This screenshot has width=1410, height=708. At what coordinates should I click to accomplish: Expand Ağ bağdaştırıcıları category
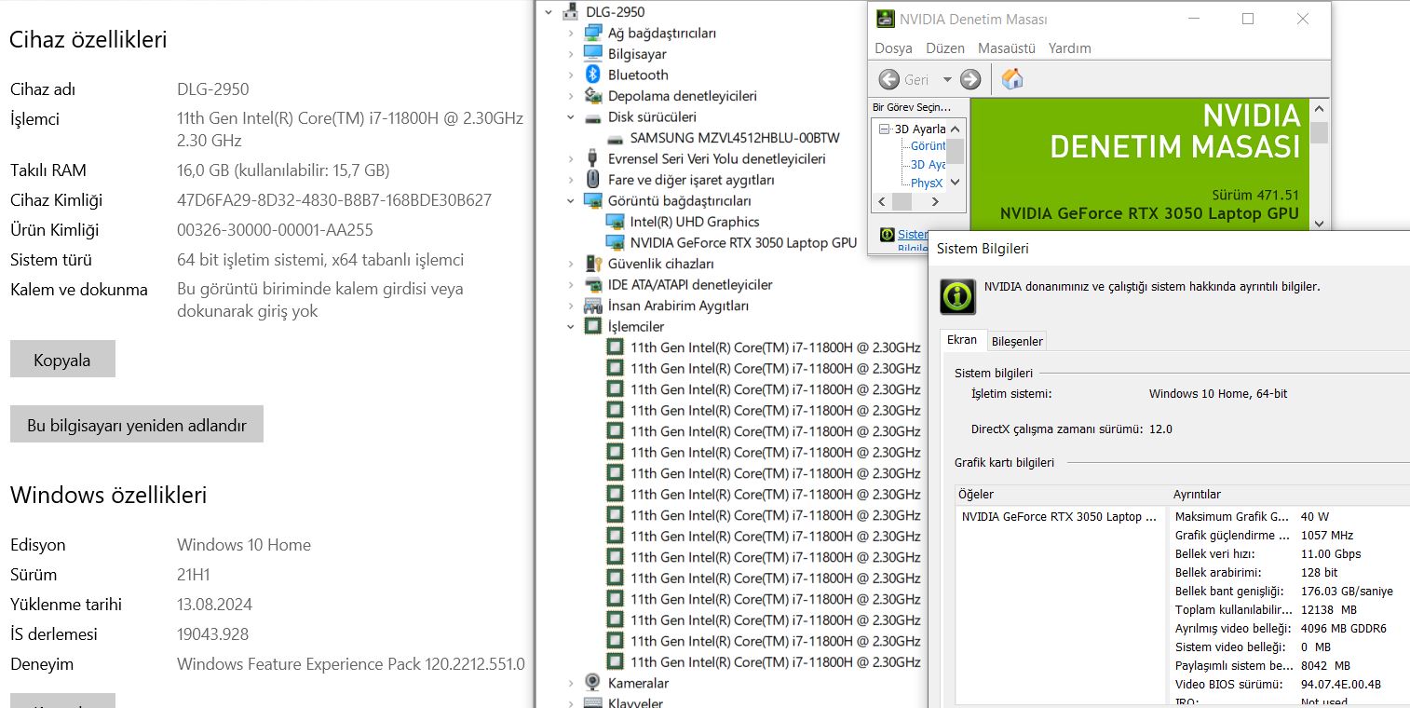coord(571,33)
